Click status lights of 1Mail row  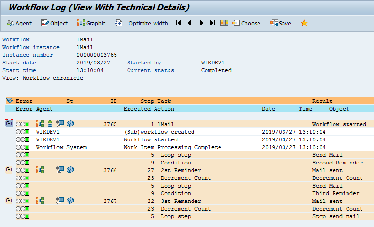(23, 124)
